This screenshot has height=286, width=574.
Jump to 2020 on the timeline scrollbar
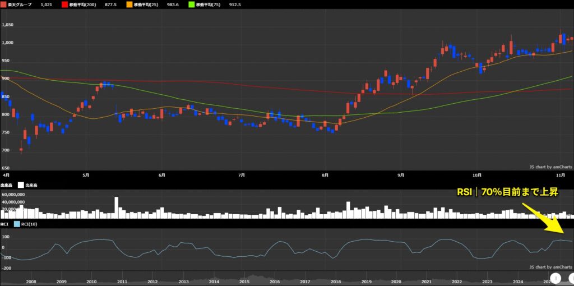click(396, 282)
